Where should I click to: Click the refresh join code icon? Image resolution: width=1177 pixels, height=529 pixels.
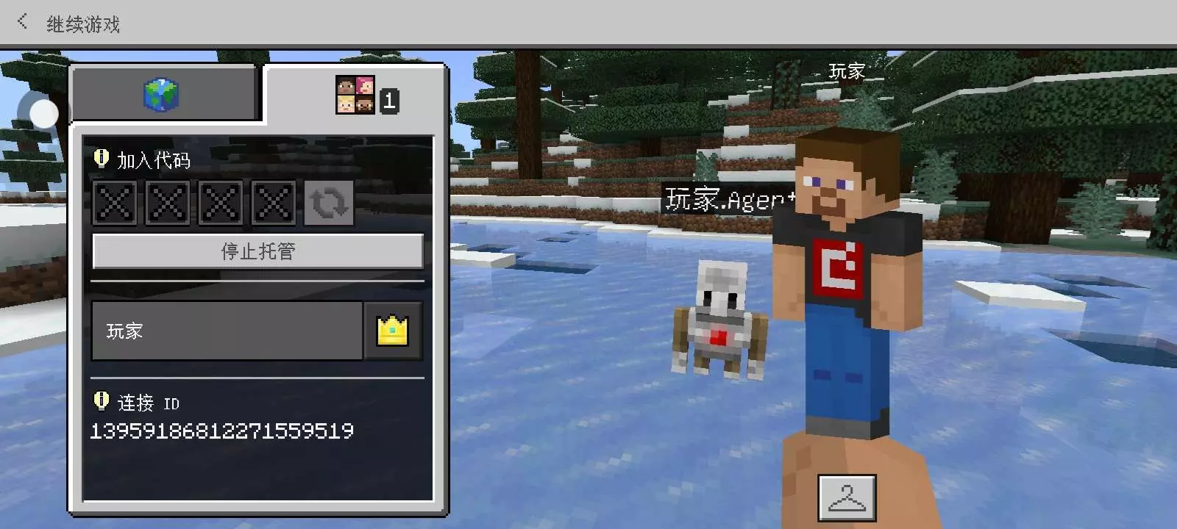329,202
